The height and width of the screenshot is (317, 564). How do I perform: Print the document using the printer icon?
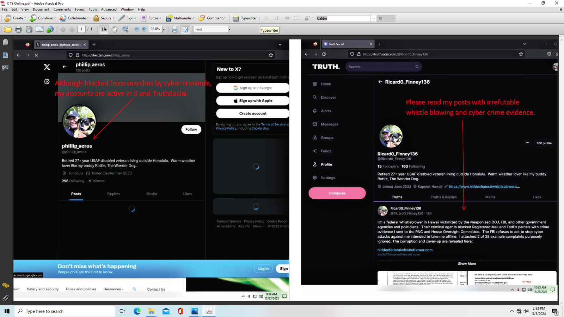tap(18, 30)
